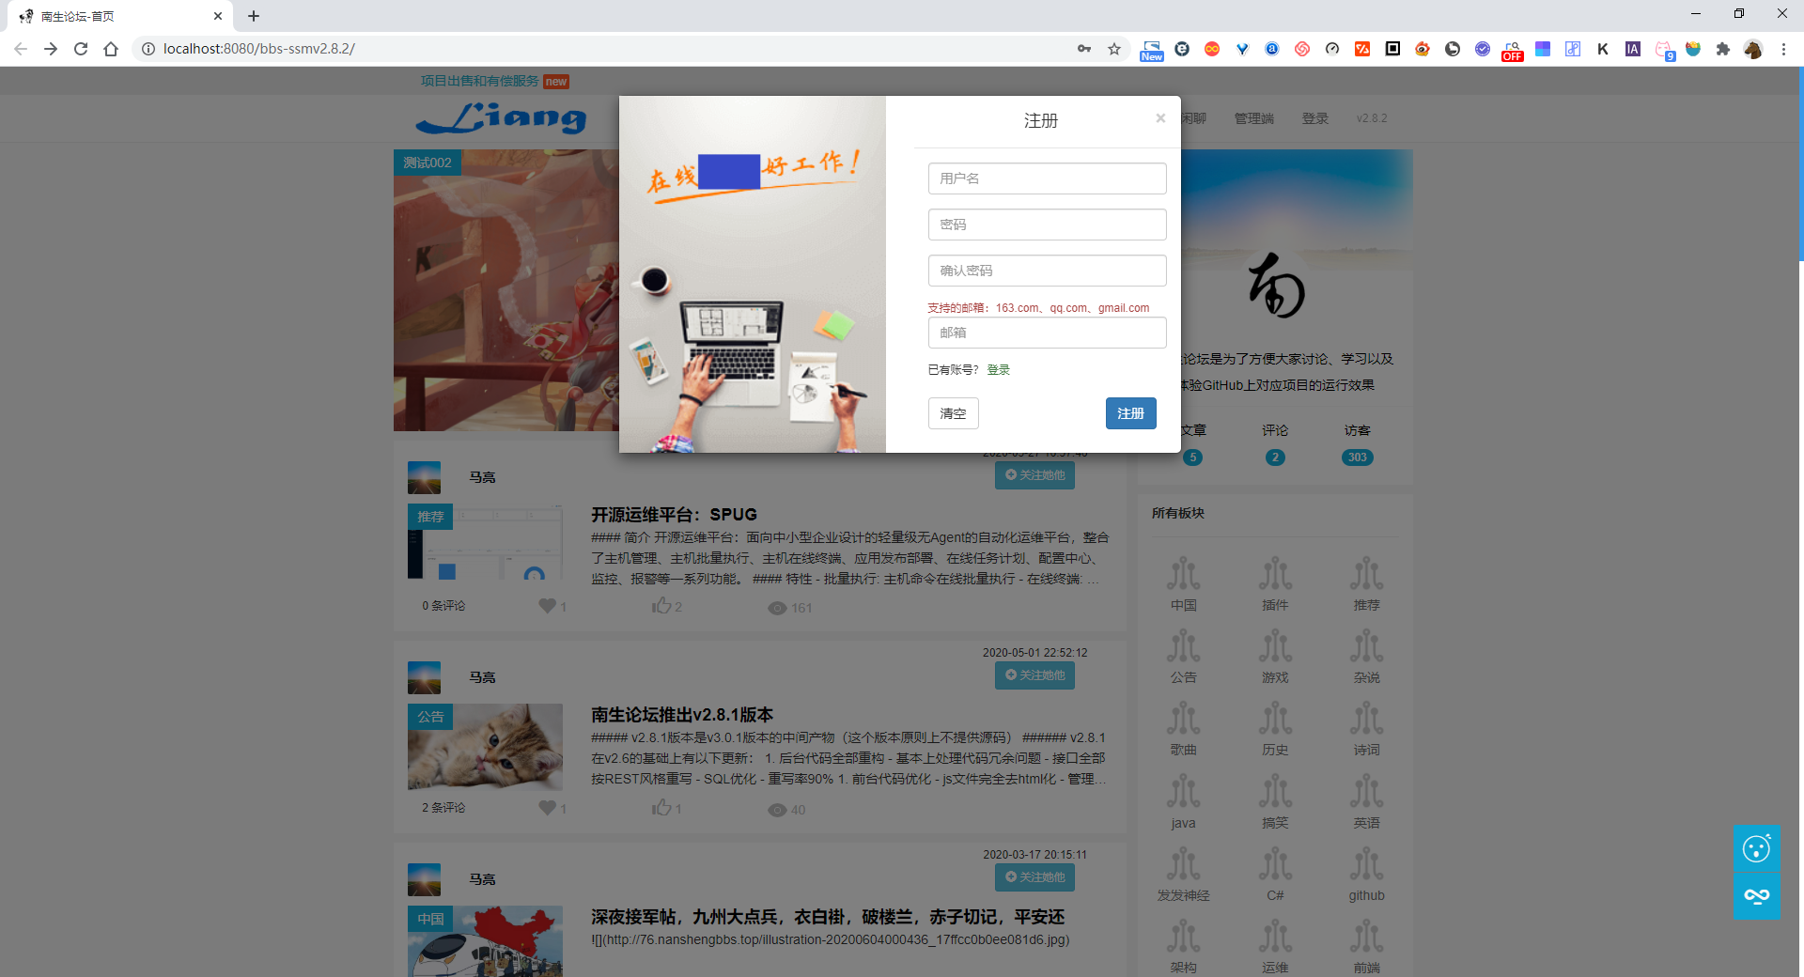Image resolution: width=1804 pixels, height=977 pixels.
Task: Open the 诗词 board icon
Action: pos(1366,718)
